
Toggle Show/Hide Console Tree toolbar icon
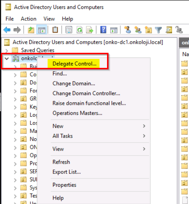pos(42,30)
